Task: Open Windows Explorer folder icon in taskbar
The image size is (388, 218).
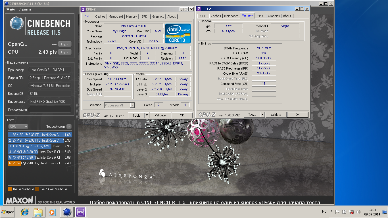Action: click(38, 212)
